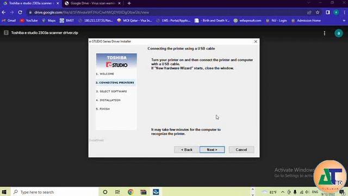Open the Admission Home bookmark
This screenshot has height=196, width=348.
(306, 21)
